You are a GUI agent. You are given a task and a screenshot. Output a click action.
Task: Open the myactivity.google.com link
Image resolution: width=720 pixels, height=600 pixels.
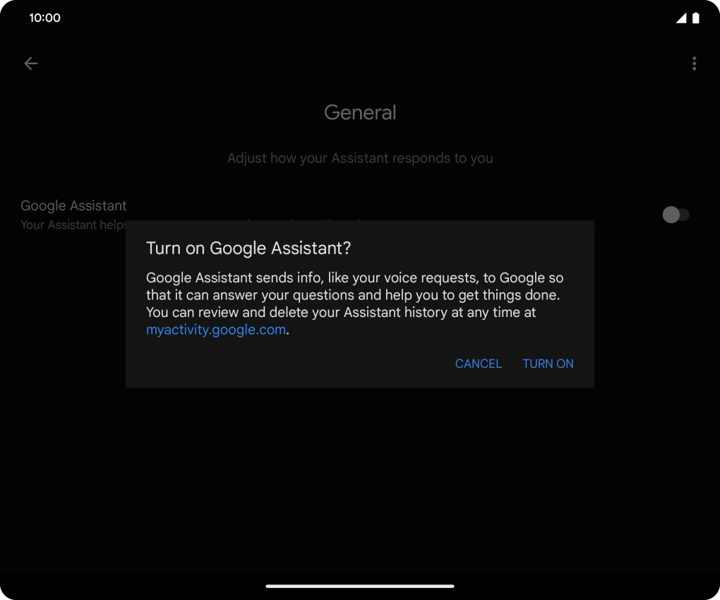coord(216,330)
